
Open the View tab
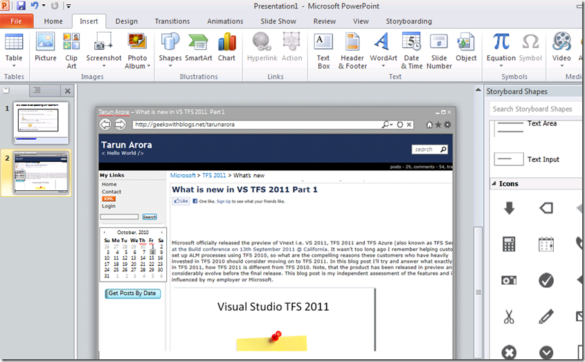361,21
